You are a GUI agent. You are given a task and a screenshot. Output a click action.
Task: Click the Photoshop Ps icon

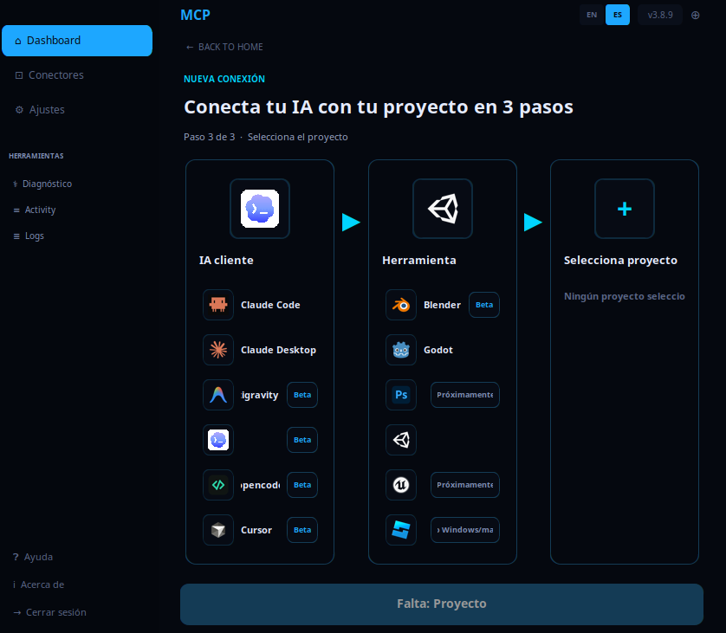pos(401,395)
